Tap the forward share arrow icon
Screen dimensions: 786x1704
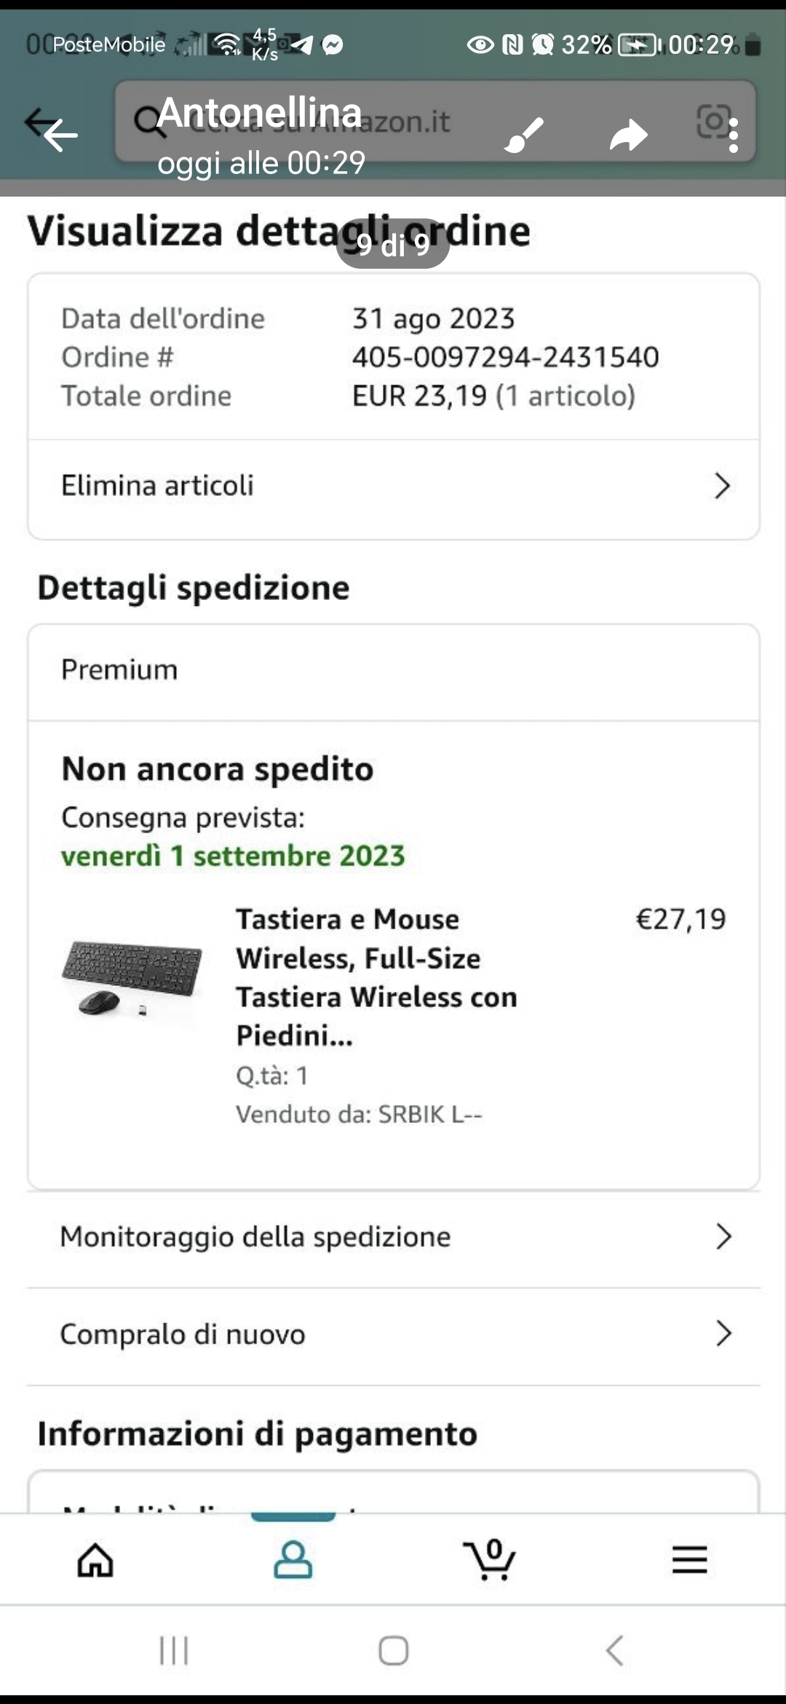click(628, 135)
